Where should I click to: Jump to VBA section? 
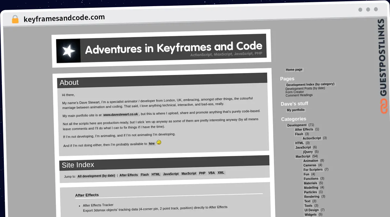point(212,173)
